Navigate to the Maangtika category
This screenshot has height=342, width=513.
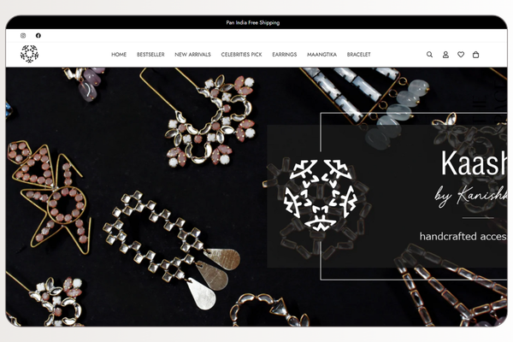click(321, 55)
